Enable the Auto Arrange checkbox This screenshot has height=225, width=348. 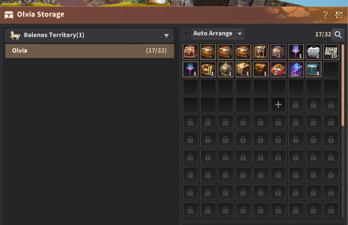187,34
